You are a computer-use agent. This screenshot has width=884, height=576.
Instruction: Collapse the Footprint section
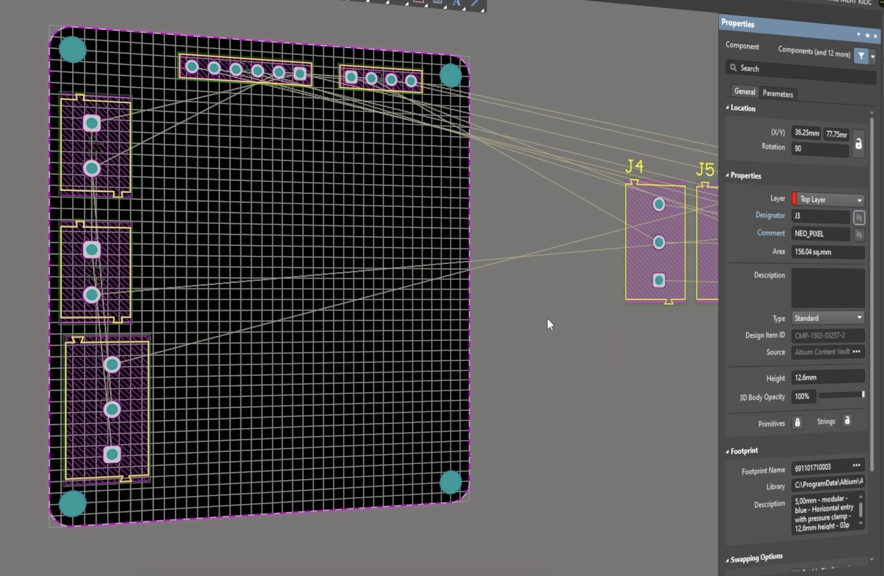pyautogui.click(x=728, y=451)
